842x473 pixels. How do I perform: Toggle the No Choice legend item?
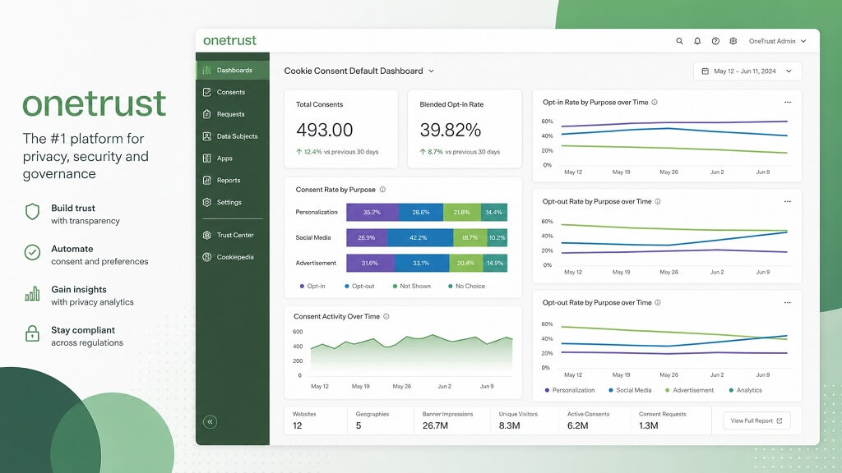point(467,286)
